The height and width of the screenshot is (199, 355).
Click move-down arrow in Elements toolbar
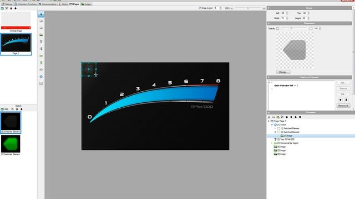[296, 117]
